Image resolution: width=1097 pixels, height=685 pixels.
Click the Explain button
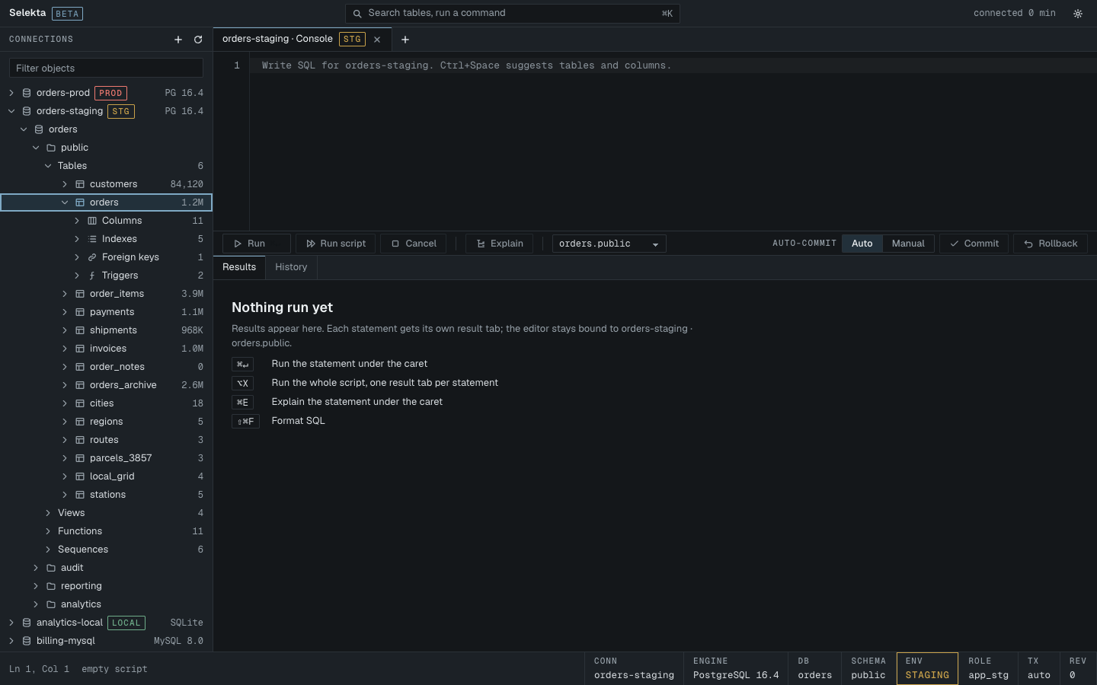click(500, 244)
